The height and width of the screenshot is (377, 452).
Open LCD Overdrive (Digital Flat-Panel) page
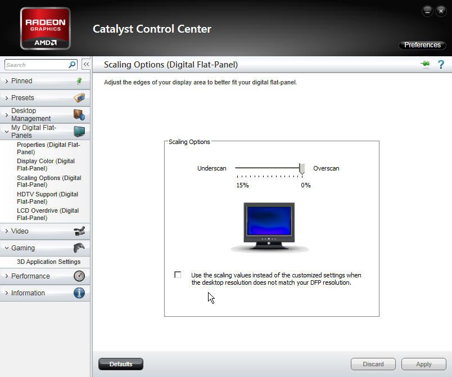click(x=48, y=214)
